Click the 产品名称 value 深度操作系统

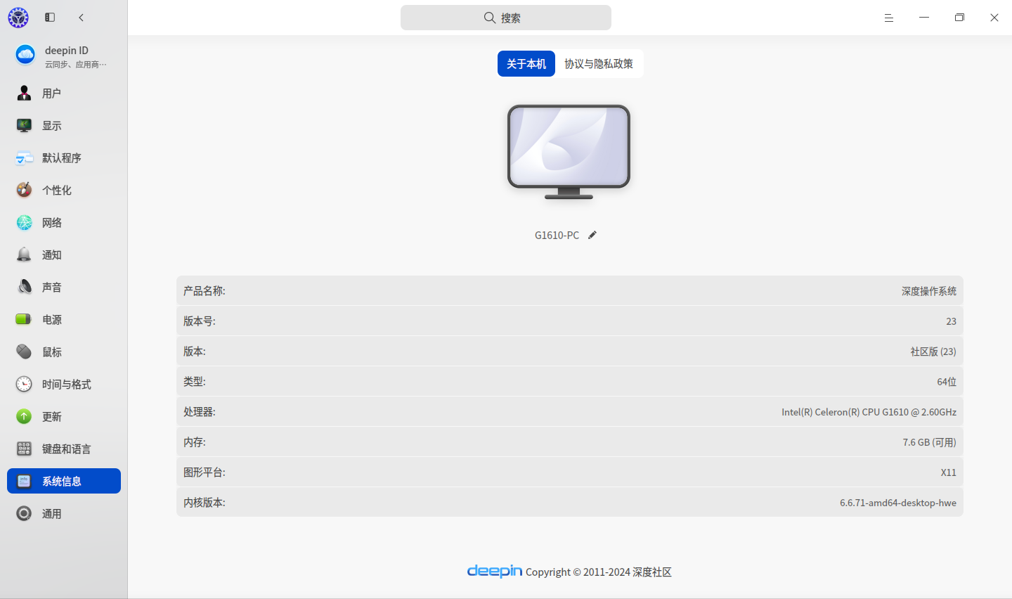point(929,291)
